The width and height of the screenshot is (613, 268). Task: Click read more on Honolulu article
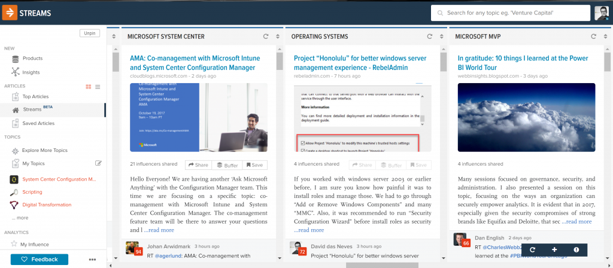click(309, 230)
